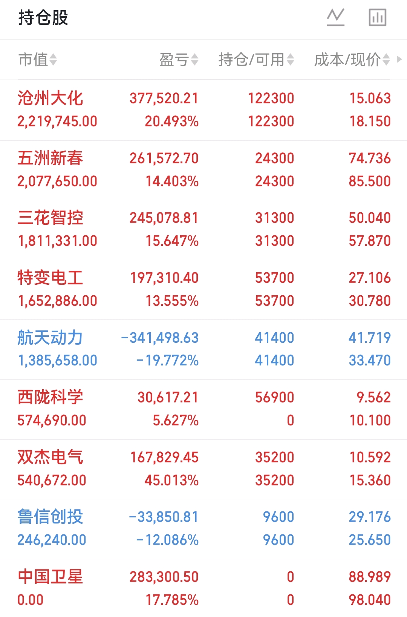The image size is (407, 617).
Task: Sort by 持仓/可用 column arrows
Action: [290, 60]
